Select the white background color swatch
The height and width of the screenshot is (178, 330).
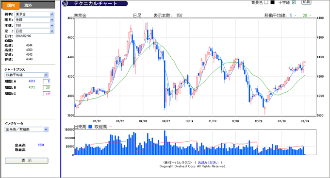[266, 2]
